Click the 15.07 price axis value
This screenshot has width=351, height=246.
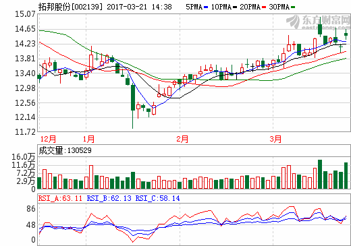[x=25, y=14]
